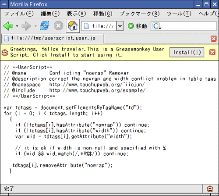Minimize the Mozilla Firefox window
The image size is (219, 196).
(198, 4)
